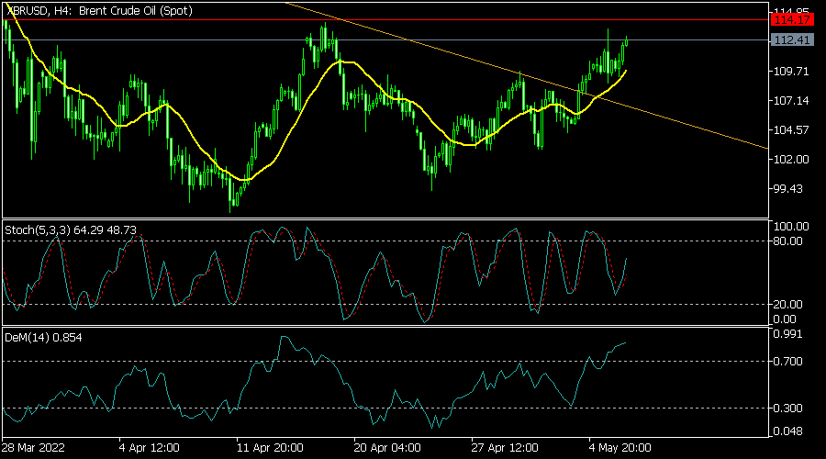Viewport: 826px width, 459px height.
Task: Click the DeM(14) 0.854 indicator label
Action: pyautogui.click(x=43, y=338)
